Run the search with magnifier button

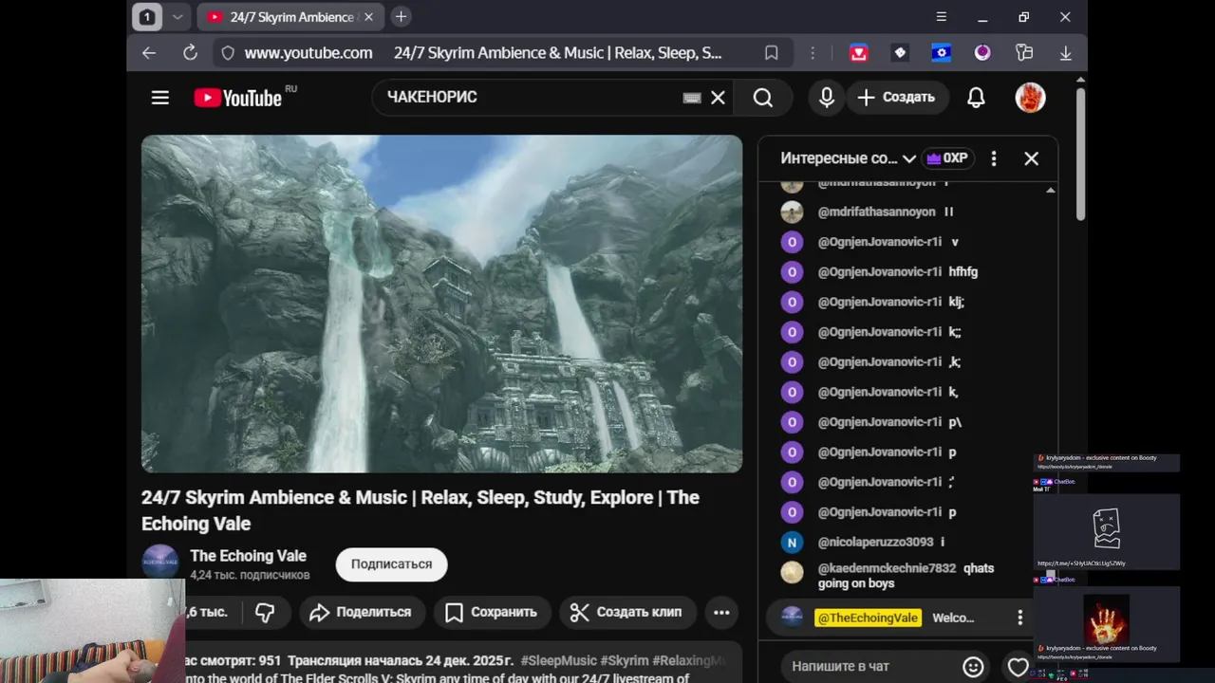(x=763, y=98)
